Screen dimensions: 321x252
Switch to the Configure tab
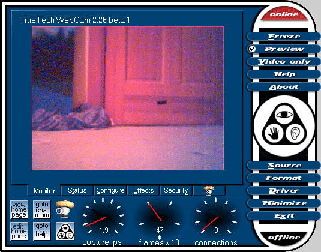pyautogui.click(x=110, y=191)
